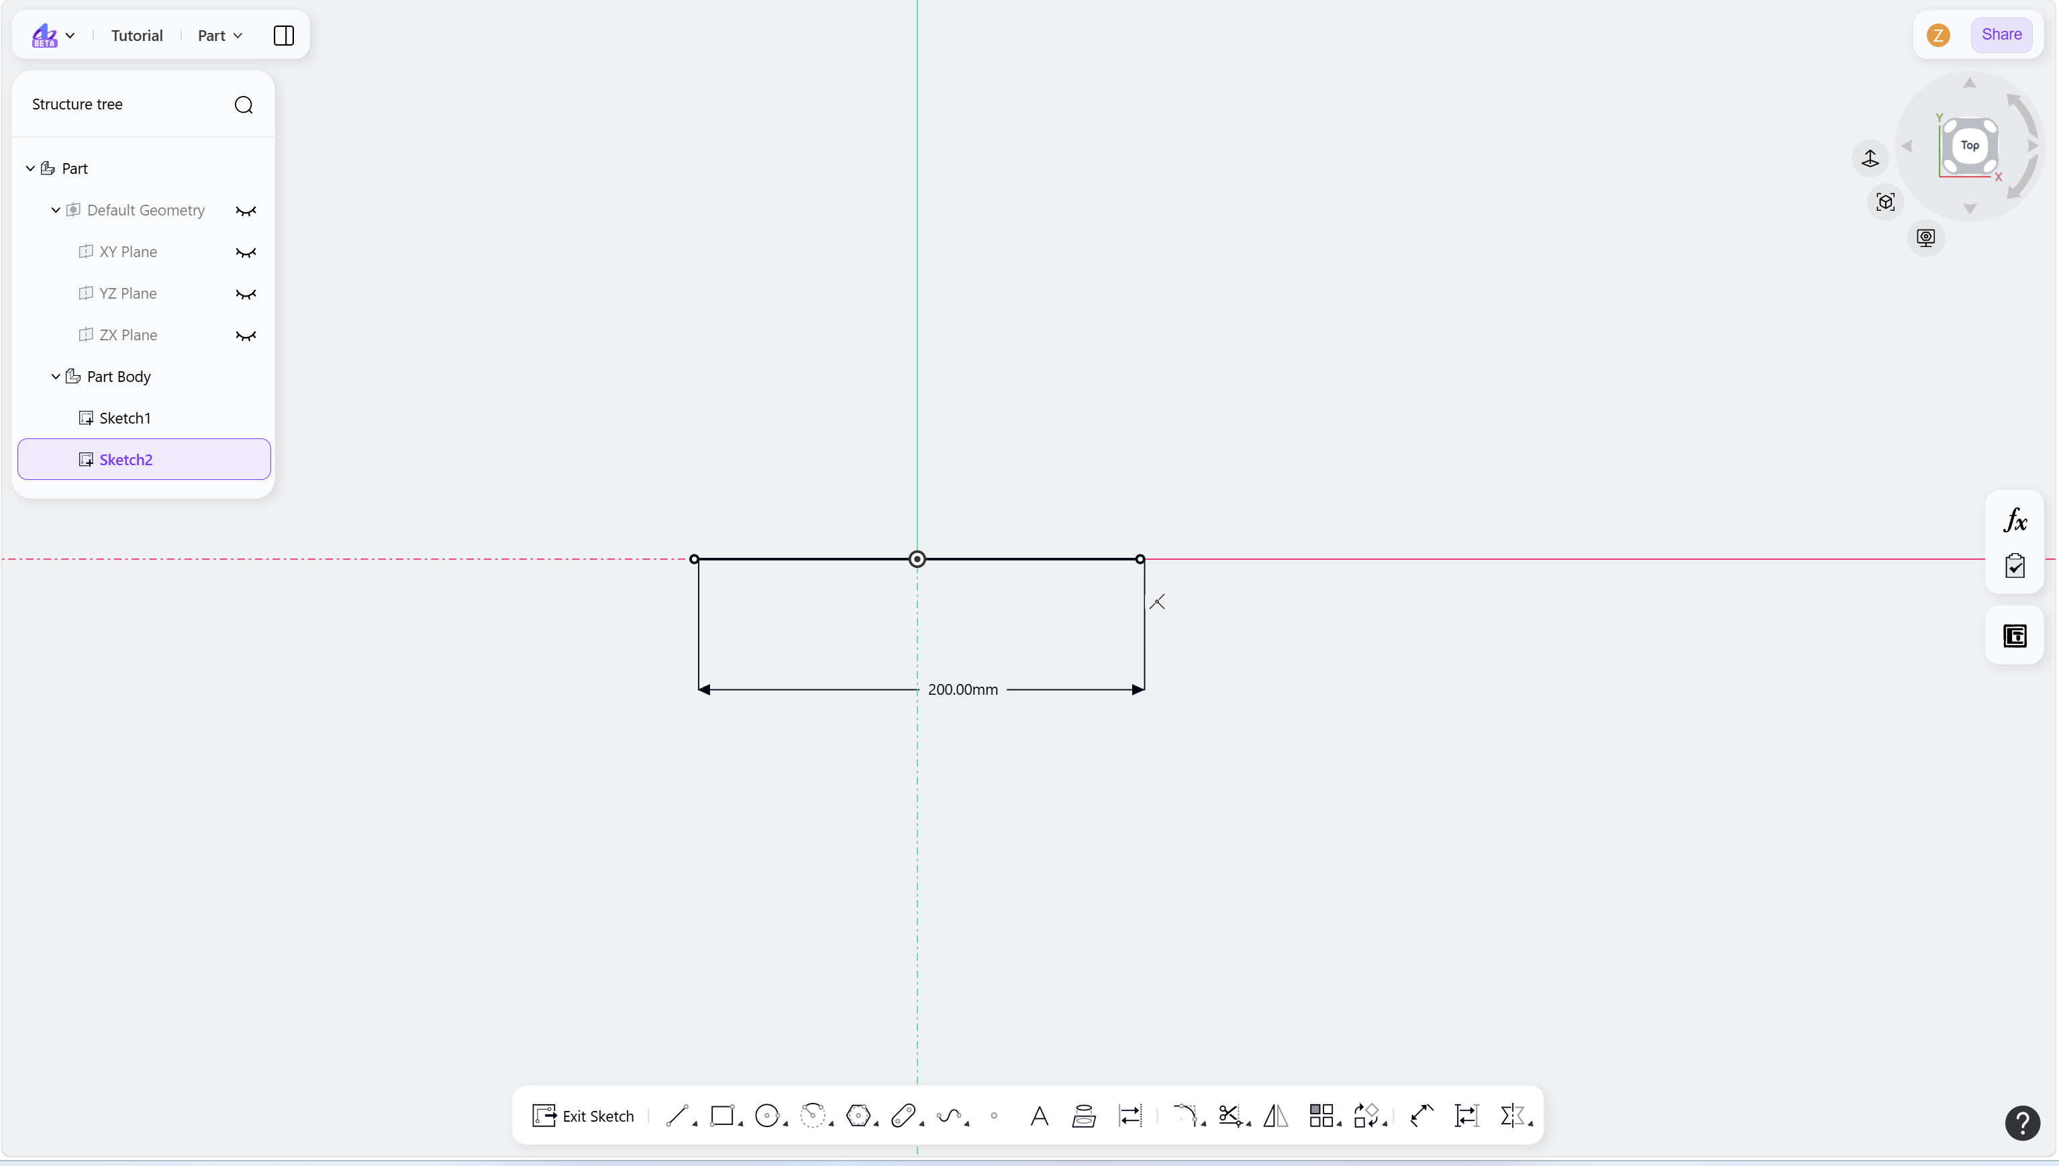This screenshot has width=2059, height=1166.
Task: Expand the Trim tool options arrow
Action: [x=1249, y=1124]
